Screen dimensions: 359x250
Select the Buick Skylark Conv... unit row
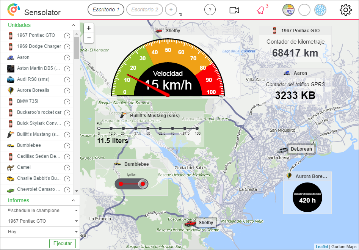click(37, 124)
